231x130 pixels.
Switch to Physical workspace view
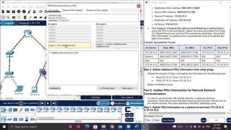(22, 23)
